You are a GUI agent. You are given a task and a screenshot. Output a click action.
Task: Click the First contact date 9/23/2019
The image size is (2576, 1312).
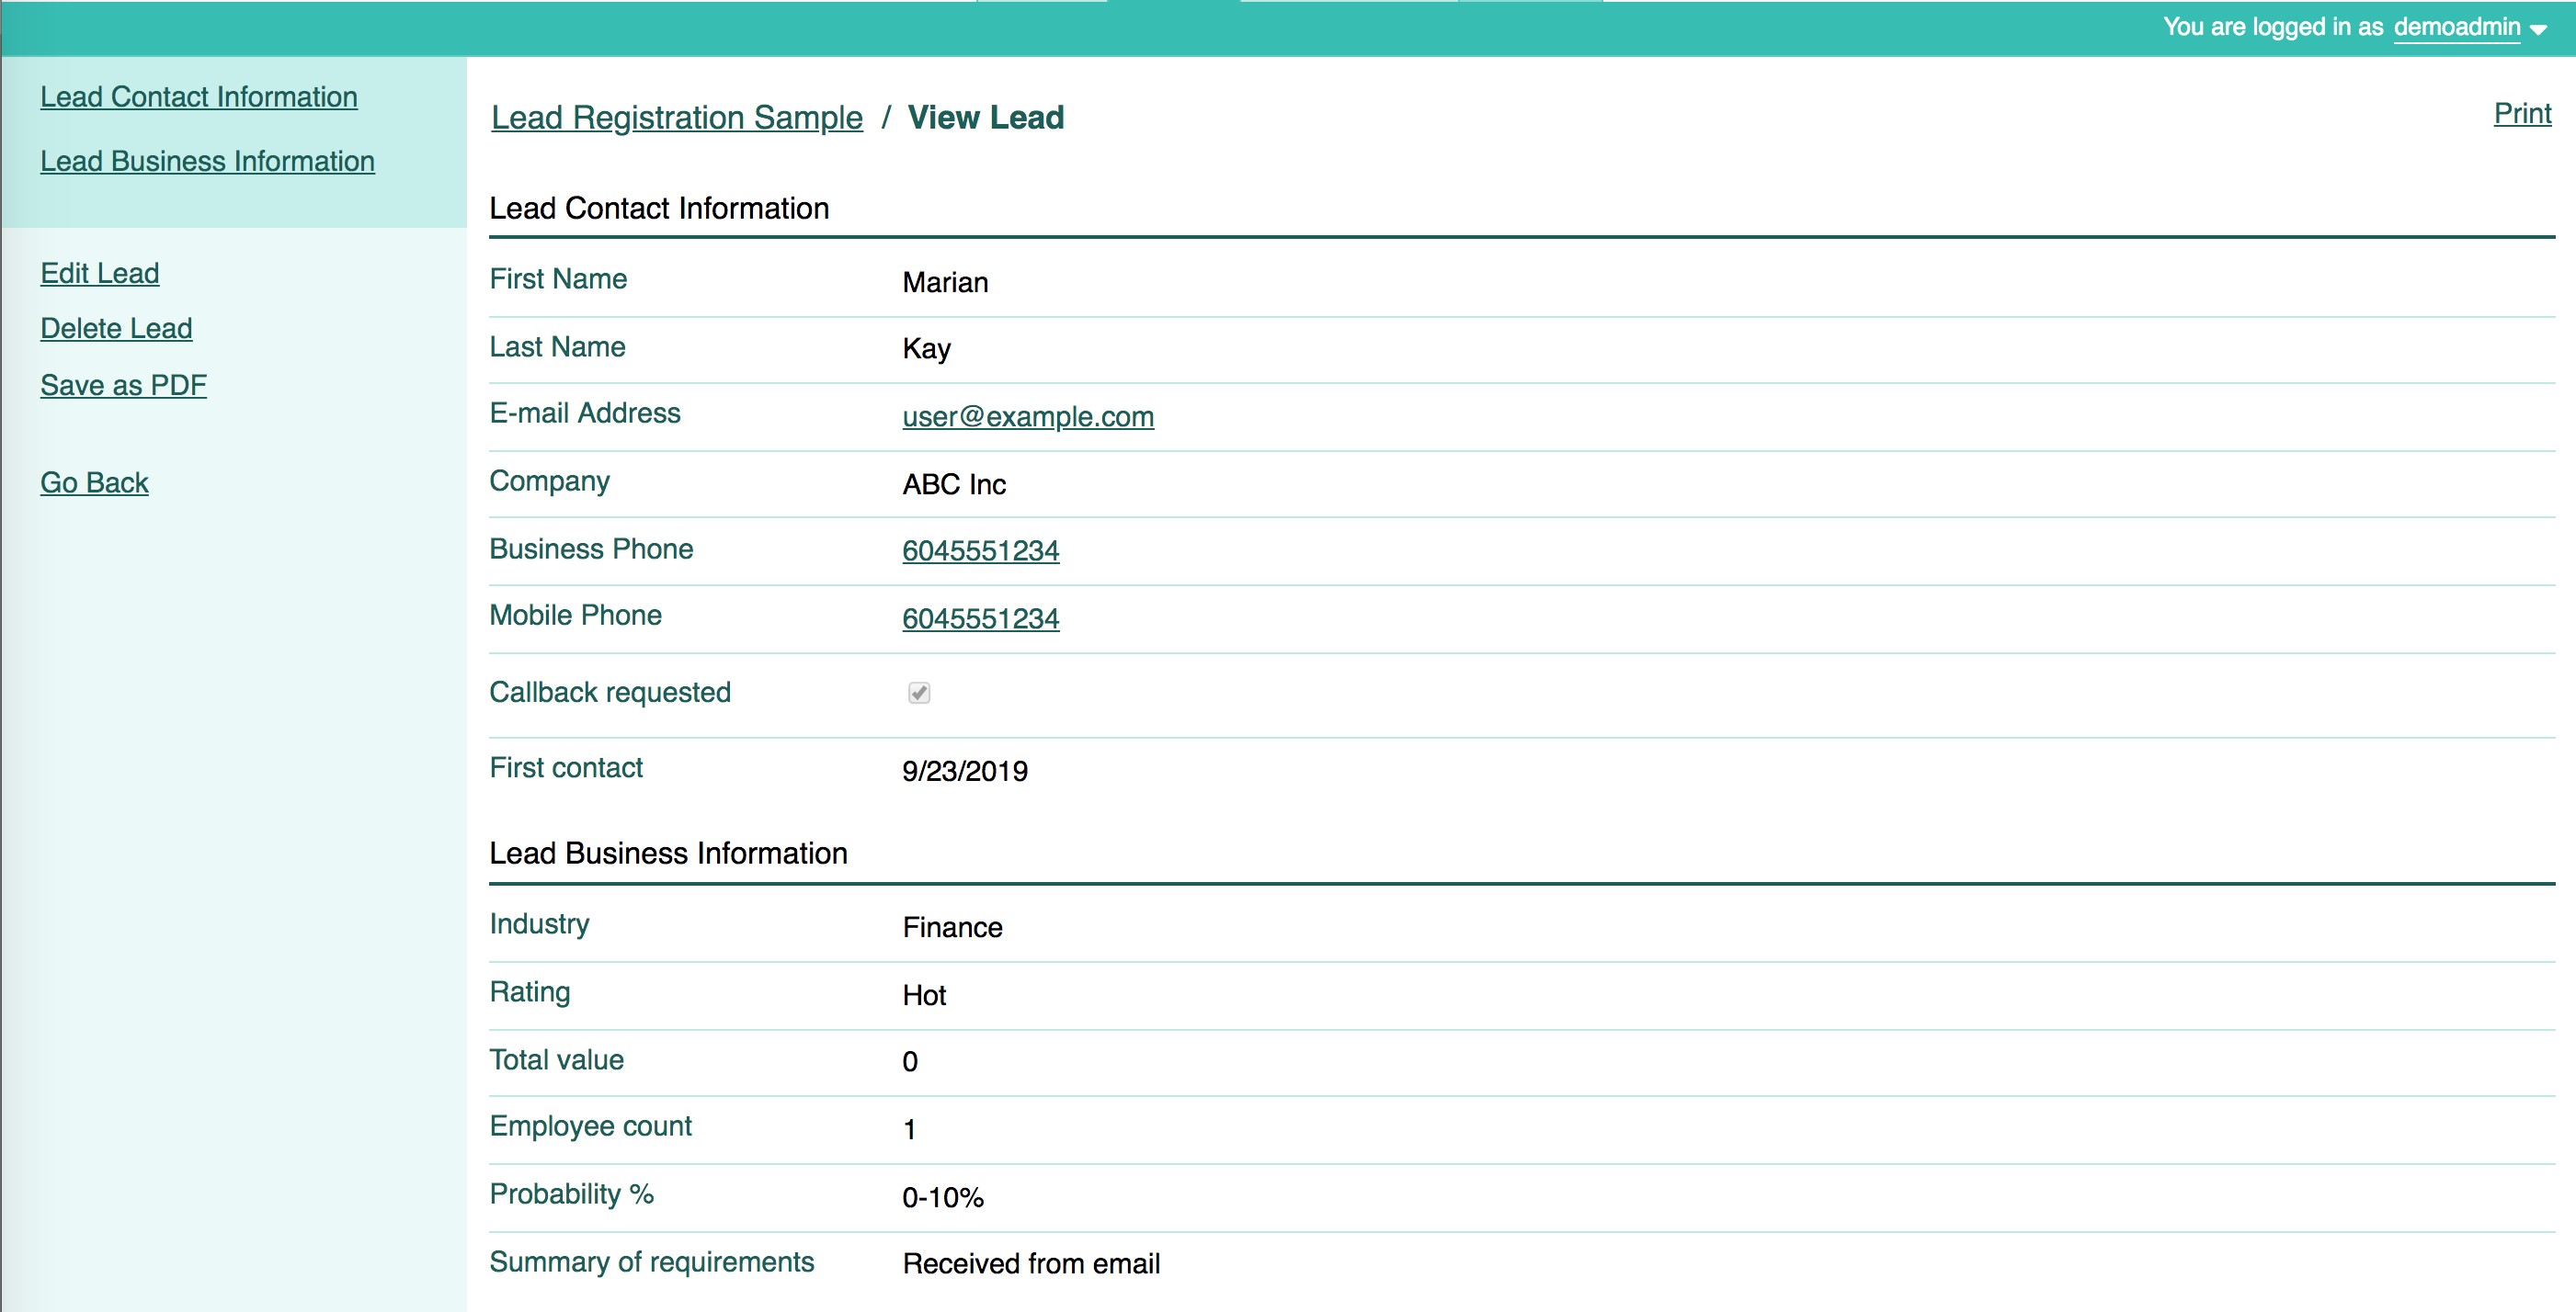tap(964, 772)
